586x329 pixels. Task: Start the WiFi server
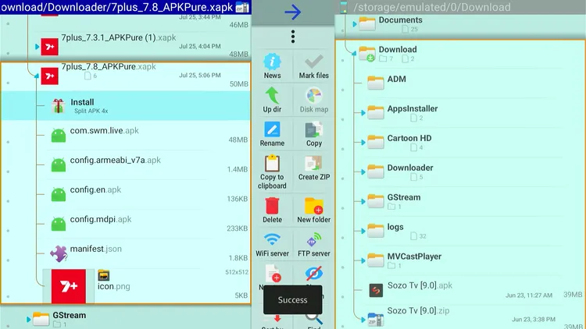(x=272, y=244)
